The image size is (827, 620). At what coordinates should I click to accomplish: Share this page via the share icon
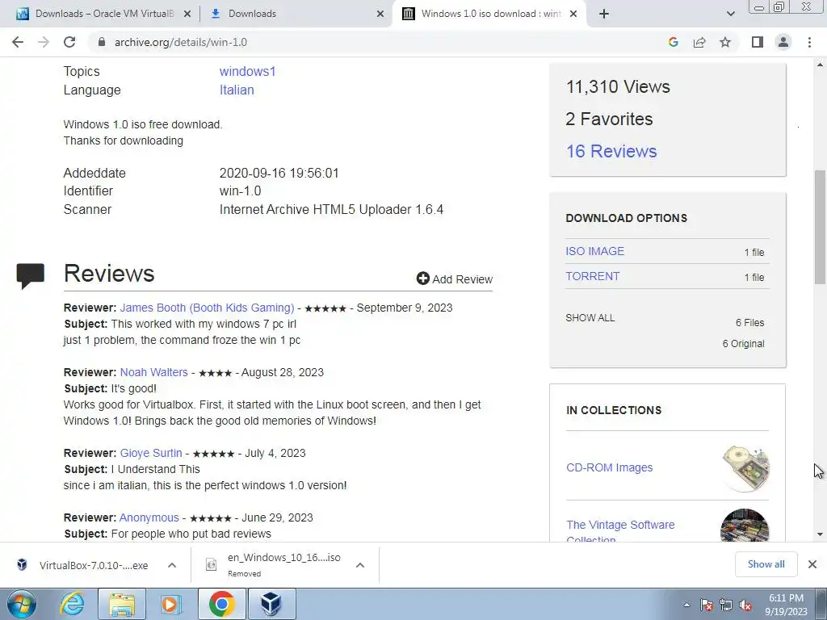tap(699, 42)
